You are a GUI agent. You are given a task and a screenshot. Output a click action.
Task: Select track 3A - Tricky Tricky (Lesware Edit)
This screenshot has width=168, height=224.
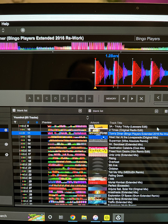click(x=128, y=127)
